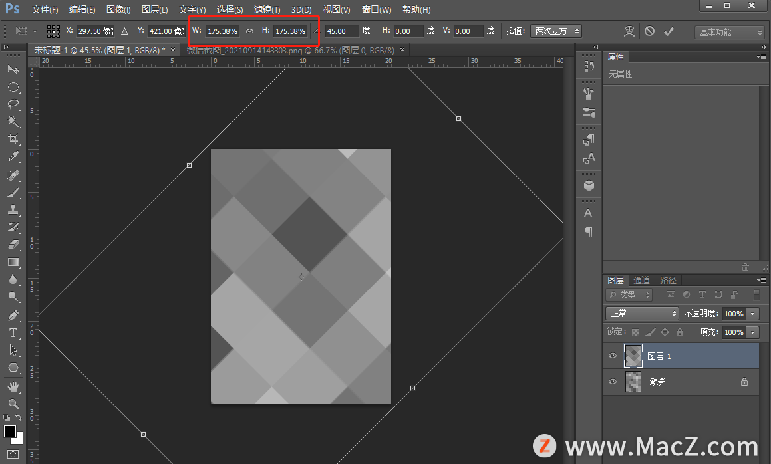Select the Pen tool
The height and width of the screenshot is (464, 771).
13,316
